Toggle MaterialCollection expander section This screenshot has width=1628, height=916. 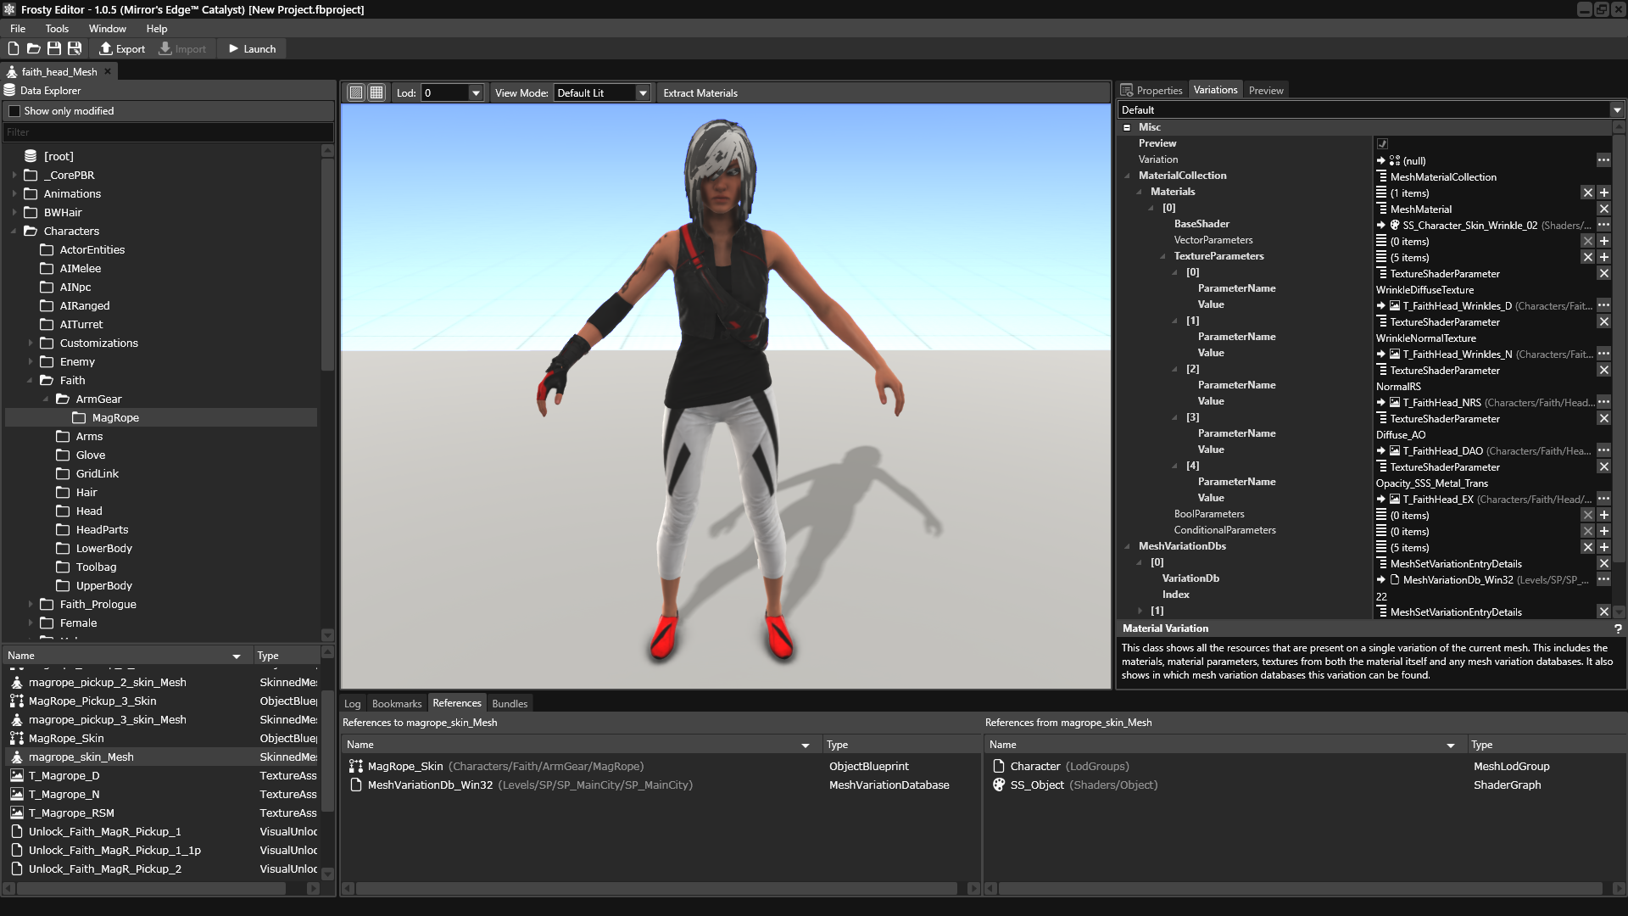pos(1130,175)
